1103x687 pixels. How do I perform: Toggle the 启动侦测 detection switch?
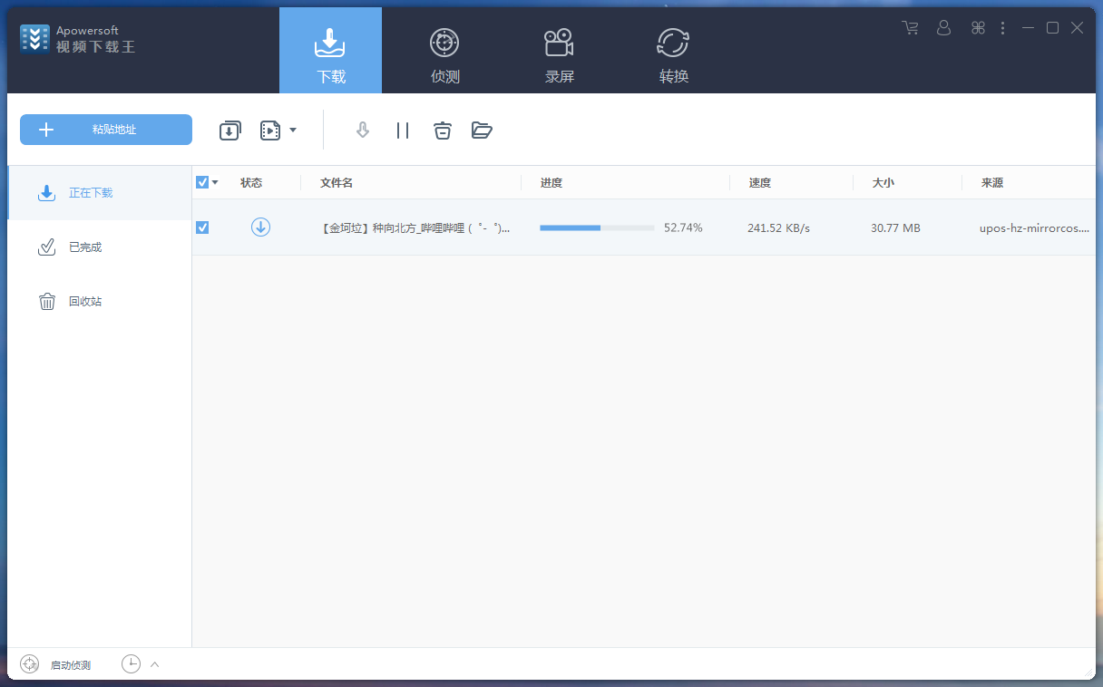28,663
